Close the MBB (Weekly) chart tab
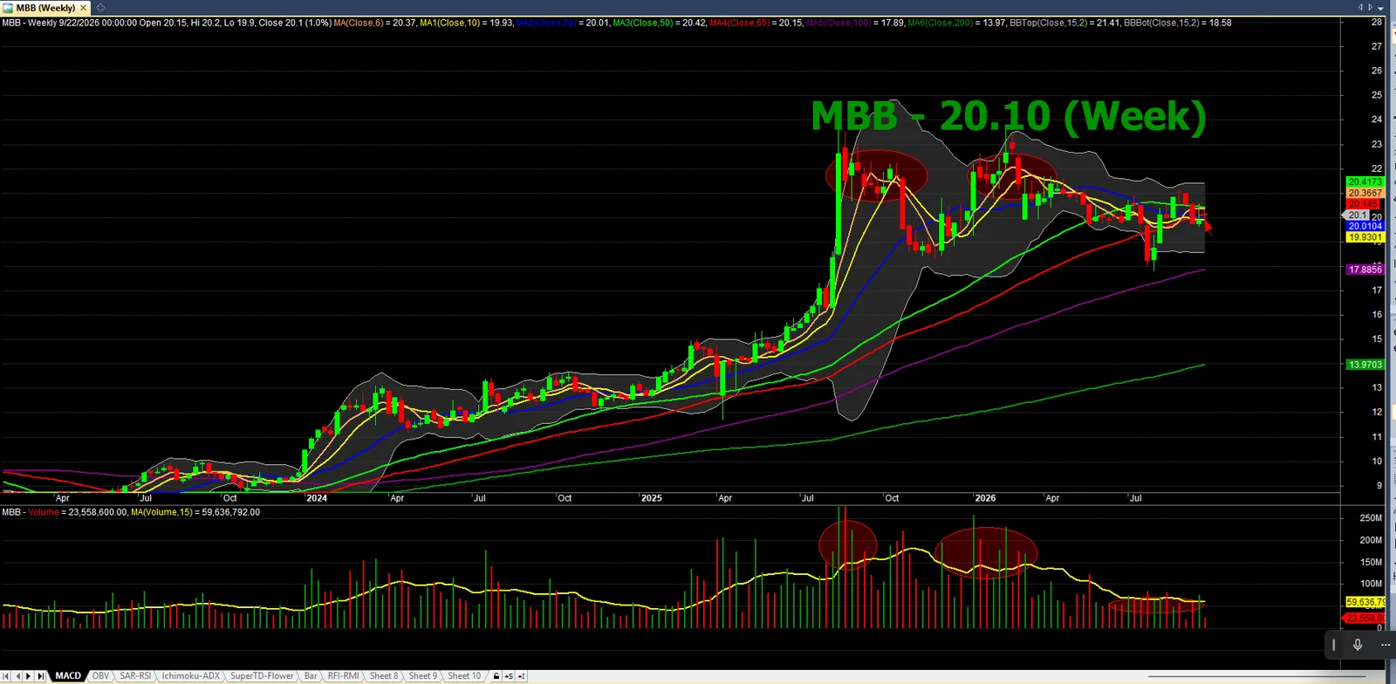 (x=84, y=8)
